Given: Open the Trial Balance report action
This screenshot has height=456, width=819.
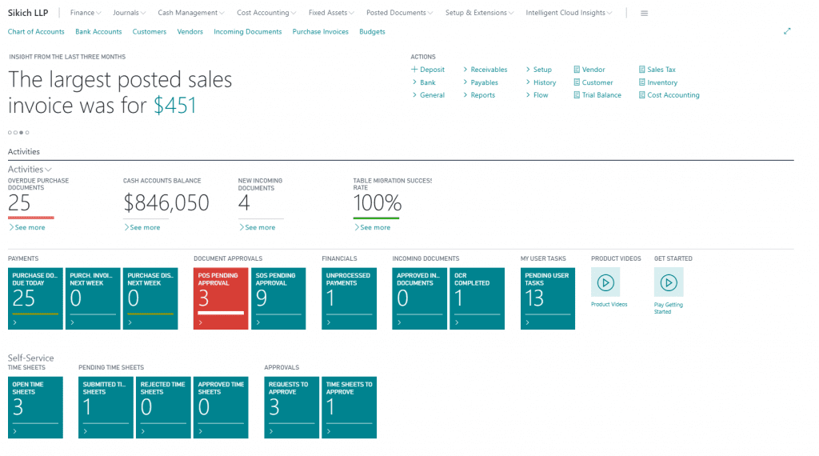Looking at the screenshot, I should click(597, 95).
